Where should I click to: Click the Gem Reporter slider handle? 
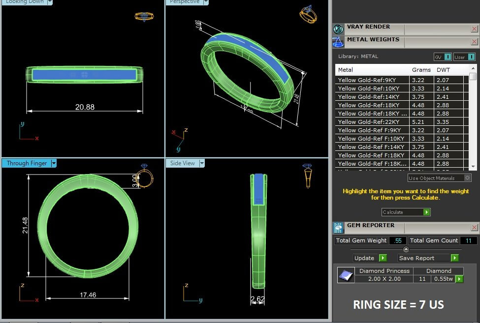pyautogui.click(x=406, y=249)
